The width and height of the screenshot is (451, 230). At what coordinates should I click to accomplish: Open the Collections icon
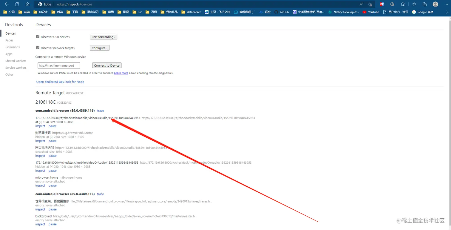pyautogui.click(x=425, y=4)
